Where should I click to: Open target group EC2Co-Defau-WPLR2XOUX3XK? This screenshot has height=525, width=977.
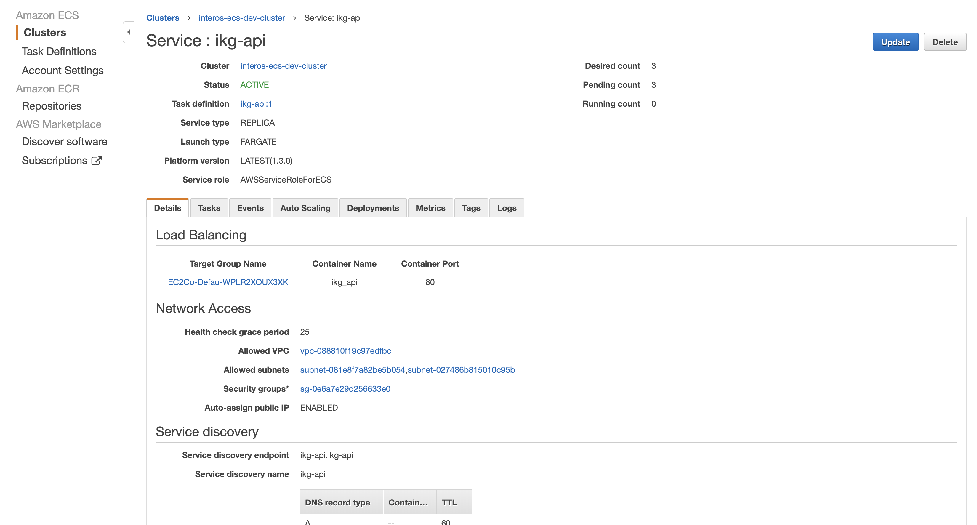(228, 282)
